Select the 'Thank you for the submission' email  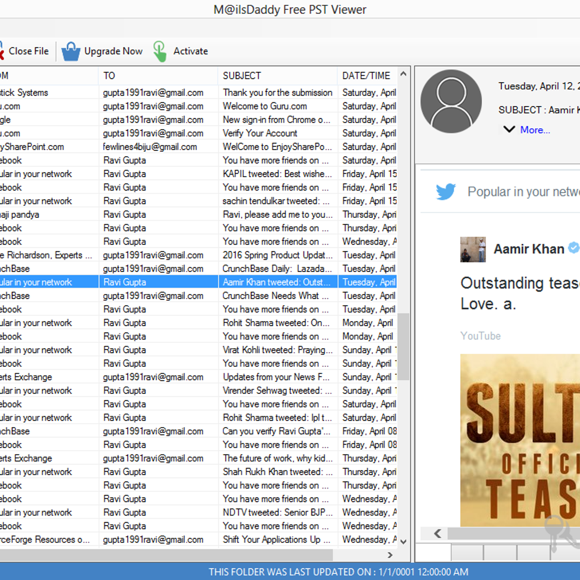198,92
